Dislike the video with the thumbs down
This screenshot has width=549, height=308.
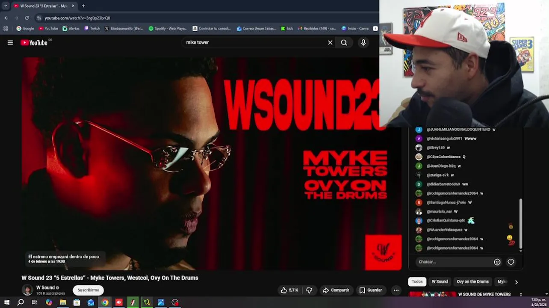click(309, 290)
